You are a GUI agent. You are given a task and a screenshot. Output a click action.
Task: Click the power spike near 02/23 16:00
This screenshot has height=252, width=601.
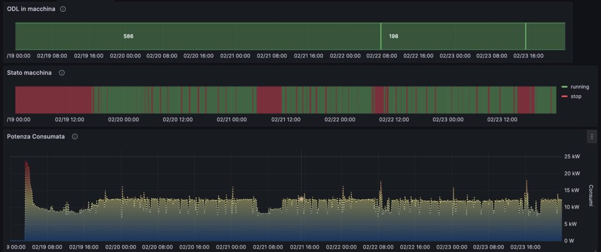(526, 182)
